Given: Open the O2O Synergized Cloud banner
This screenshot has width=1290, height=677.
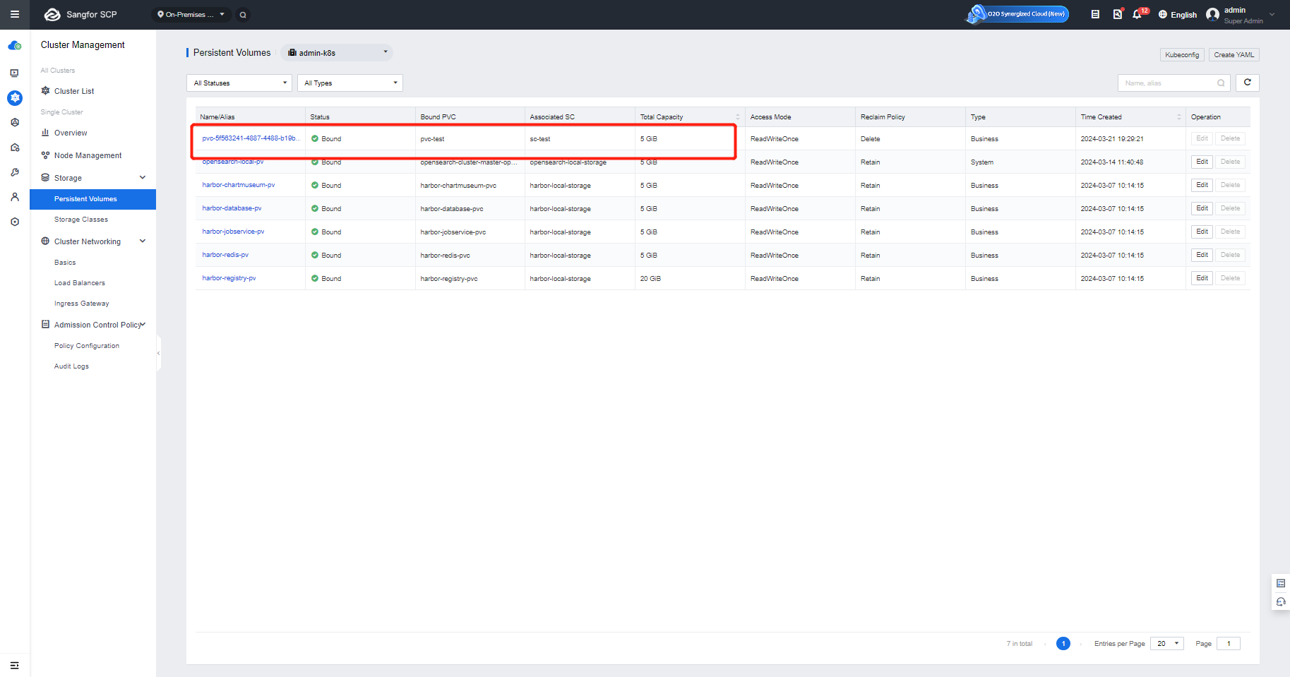Looking at the screenshot, I should [x=1017, y=14].
